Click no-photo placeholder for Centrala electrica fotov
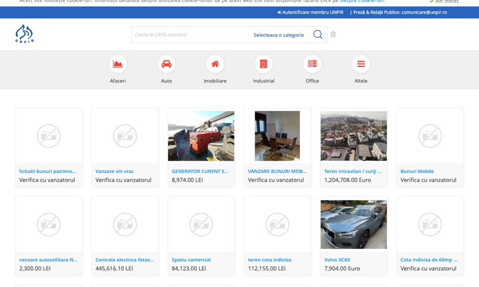 pyautogui.click(x=125, y=224)
